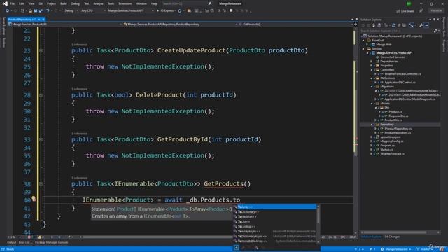This screenshot has height=252, width=448.
Task: Collapse the DeleteProduct method on line 28
Action: pos(41,95)
